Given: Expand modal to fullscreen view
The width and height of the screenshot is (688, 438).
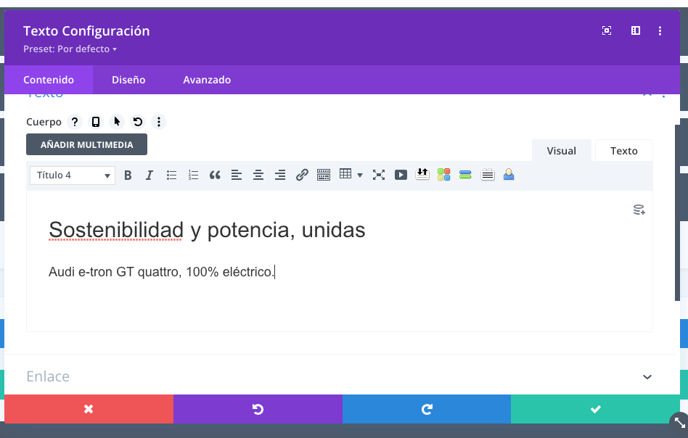Looking at the screenshot, I should tap(607, 30).
